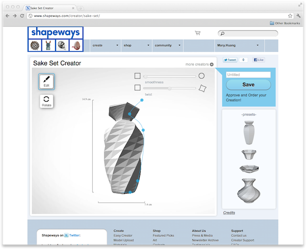Click the twist slider handle
306x249 pixels.
(x=169, y=88)
